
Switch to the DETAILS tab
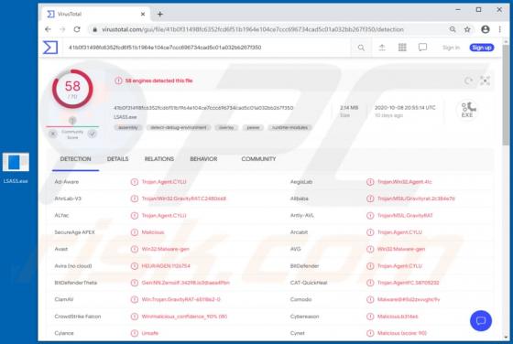(x=117, y=159)
